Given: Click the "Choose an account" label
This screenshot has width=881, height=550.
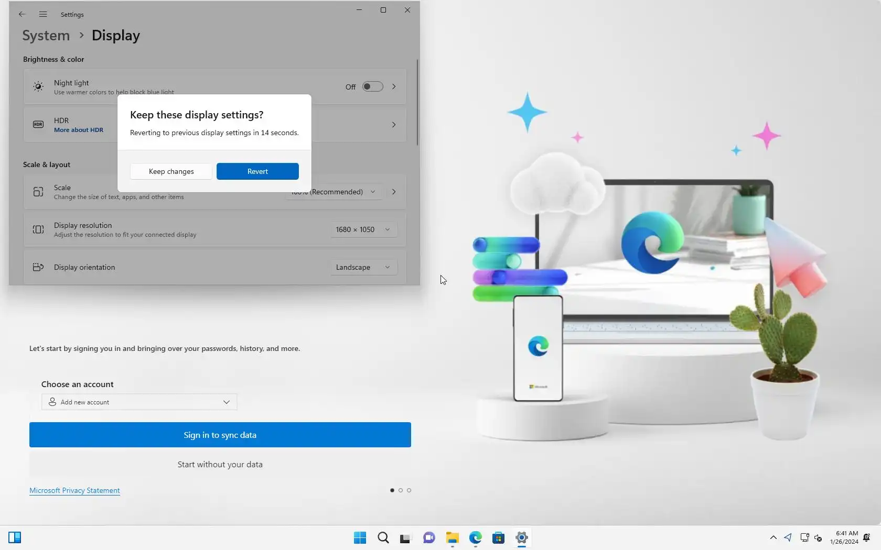Looking at the screenshot, I should [78, 384].
